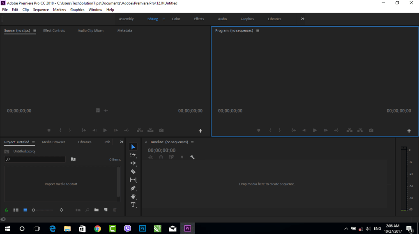Click Drag Video Only filmstrip icon
Viewport: 419px width, 234px height.
98,110
